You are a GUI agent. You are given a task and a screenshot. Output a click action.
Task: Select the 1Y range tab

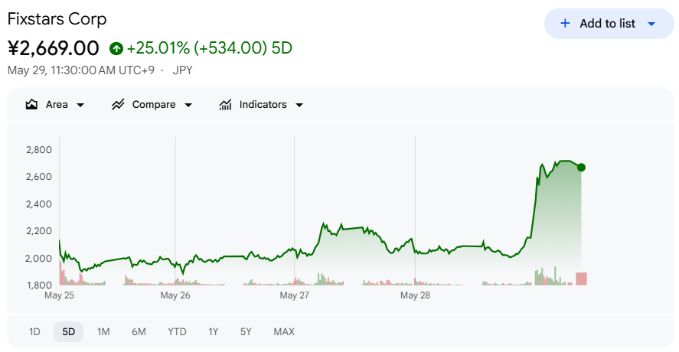pos(213,331)
